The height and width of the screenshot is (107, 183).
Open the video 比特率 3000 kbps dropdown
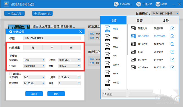70,60
